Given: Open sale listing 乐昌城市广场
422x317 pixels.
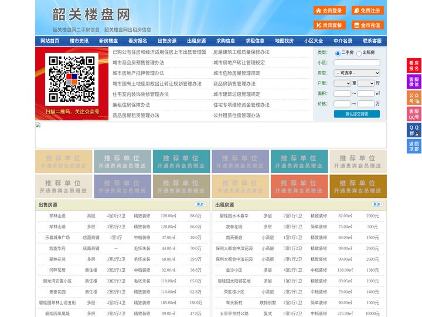Looking at the screenshot, I should point(57,238).
